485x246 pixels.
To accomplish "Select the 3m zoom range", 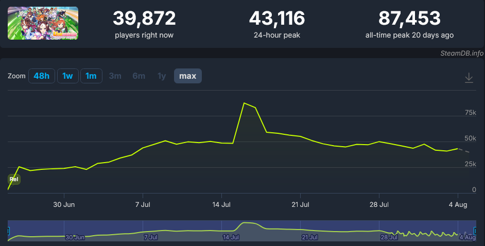I will 115,76.
